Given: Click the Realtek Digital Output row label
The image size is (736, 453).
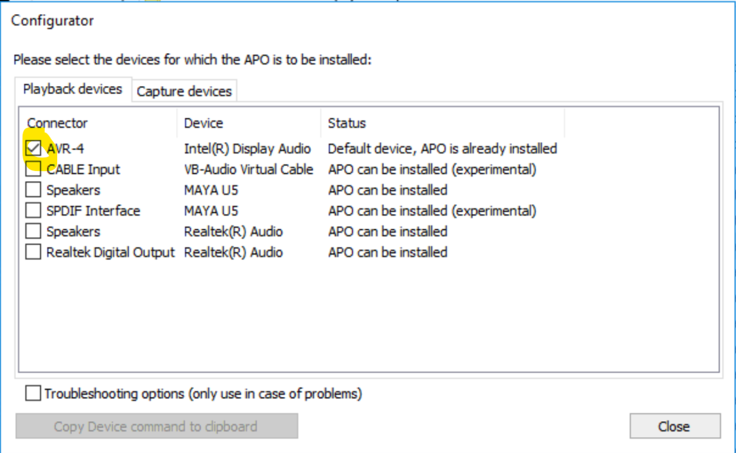Looking at the screenshot, I should 111,252.
